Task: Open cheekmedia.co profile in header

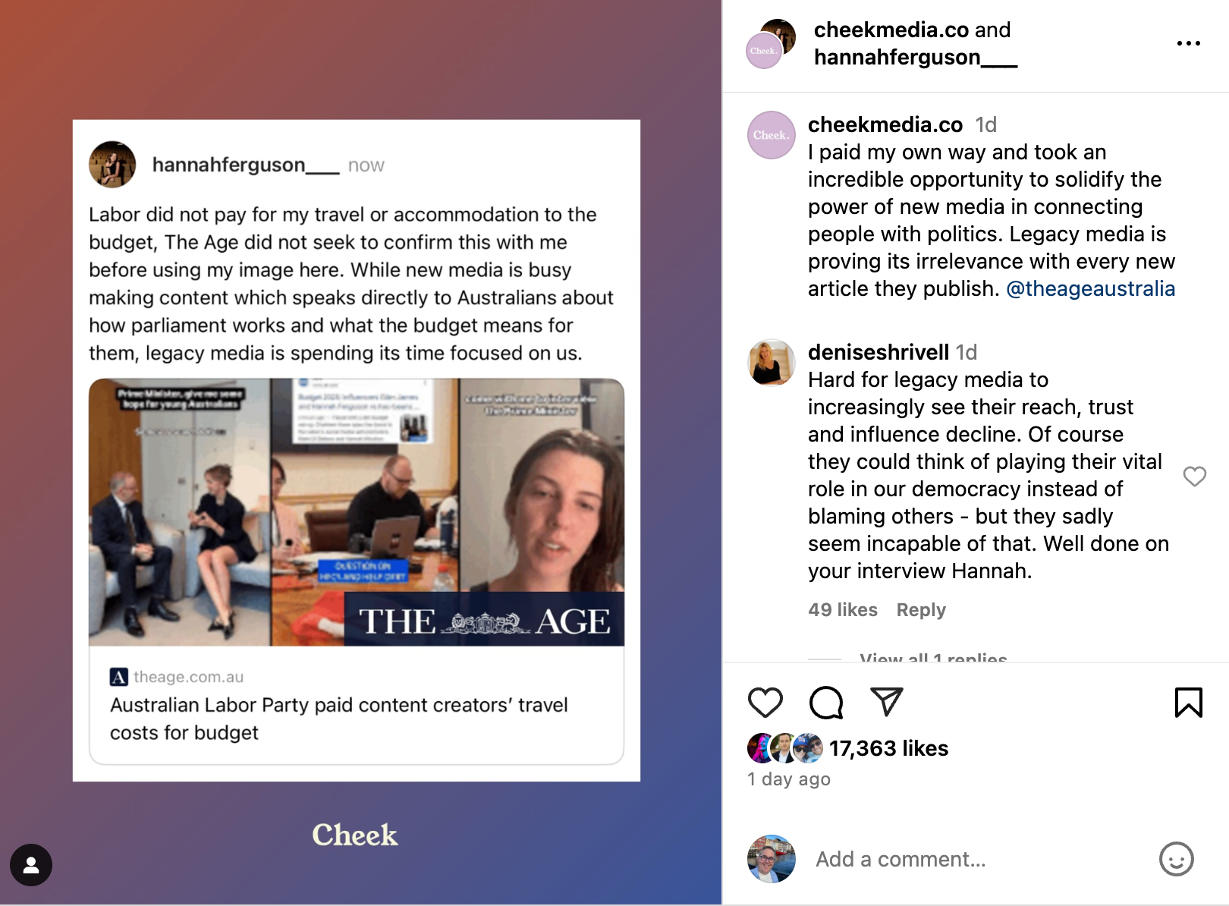Action: pos(891,30)
